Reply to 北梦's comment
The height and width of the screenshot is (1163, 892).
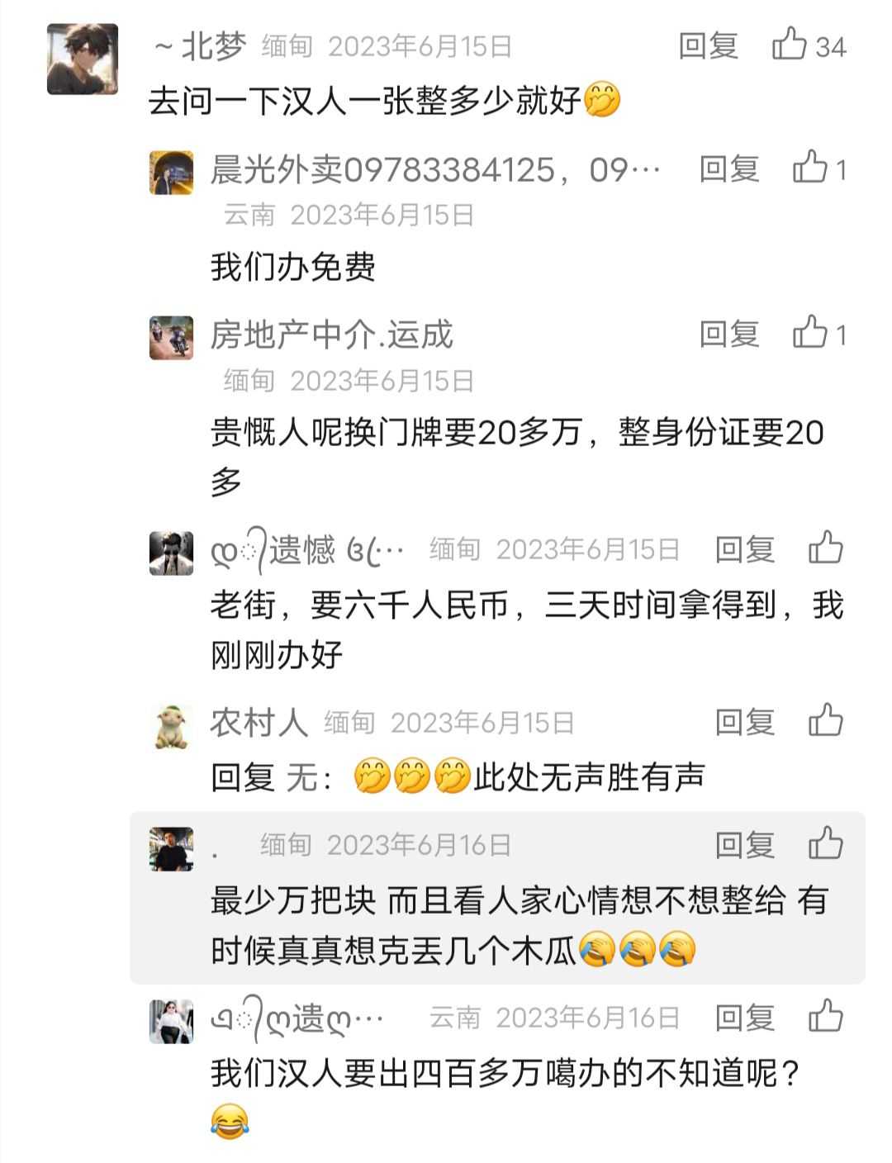(x=709, y=45)
